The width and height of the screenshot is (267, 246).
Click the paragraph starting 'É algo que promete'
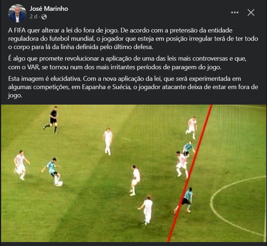click(127, 63)
